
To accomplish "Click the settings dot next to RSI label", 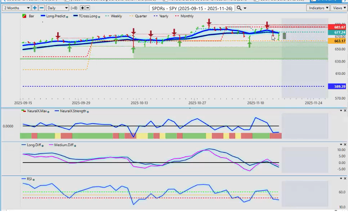I will [x=34, y=179].
